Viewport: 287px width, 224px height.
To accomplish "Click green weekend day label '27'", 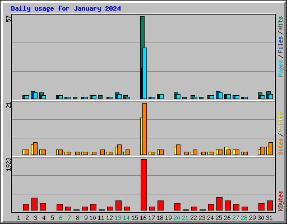I will tap(235, 218).
